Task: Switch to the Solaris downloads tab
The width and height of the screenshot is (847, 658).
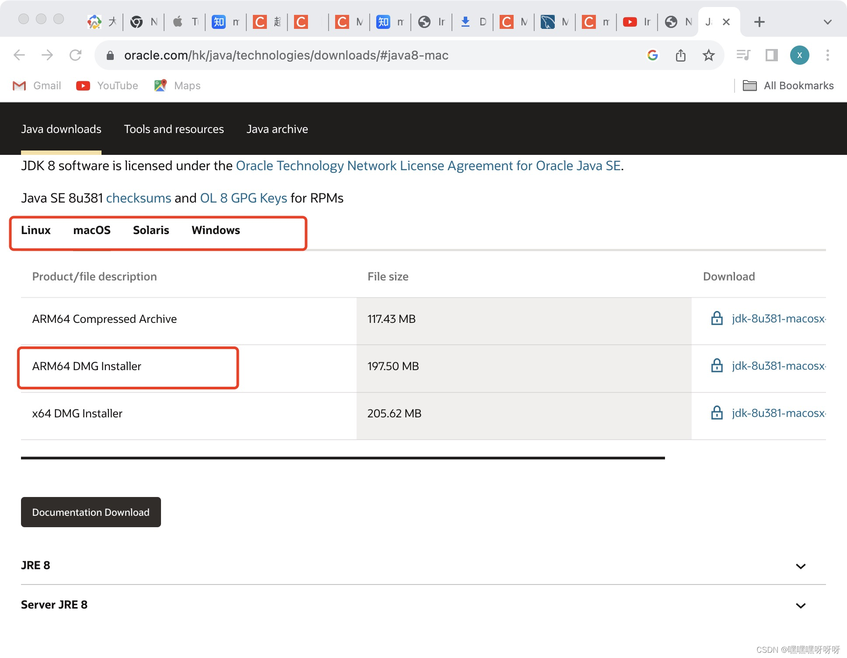Action: [151, 230]
